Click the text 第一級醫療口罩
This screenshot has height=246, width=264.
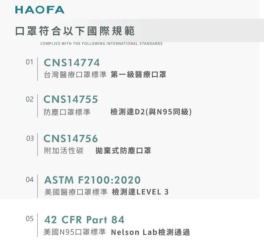139,75
